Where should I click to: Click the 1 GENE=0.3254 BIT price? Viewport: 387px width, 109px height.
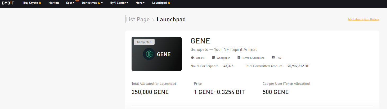click(x=219, y=92)
